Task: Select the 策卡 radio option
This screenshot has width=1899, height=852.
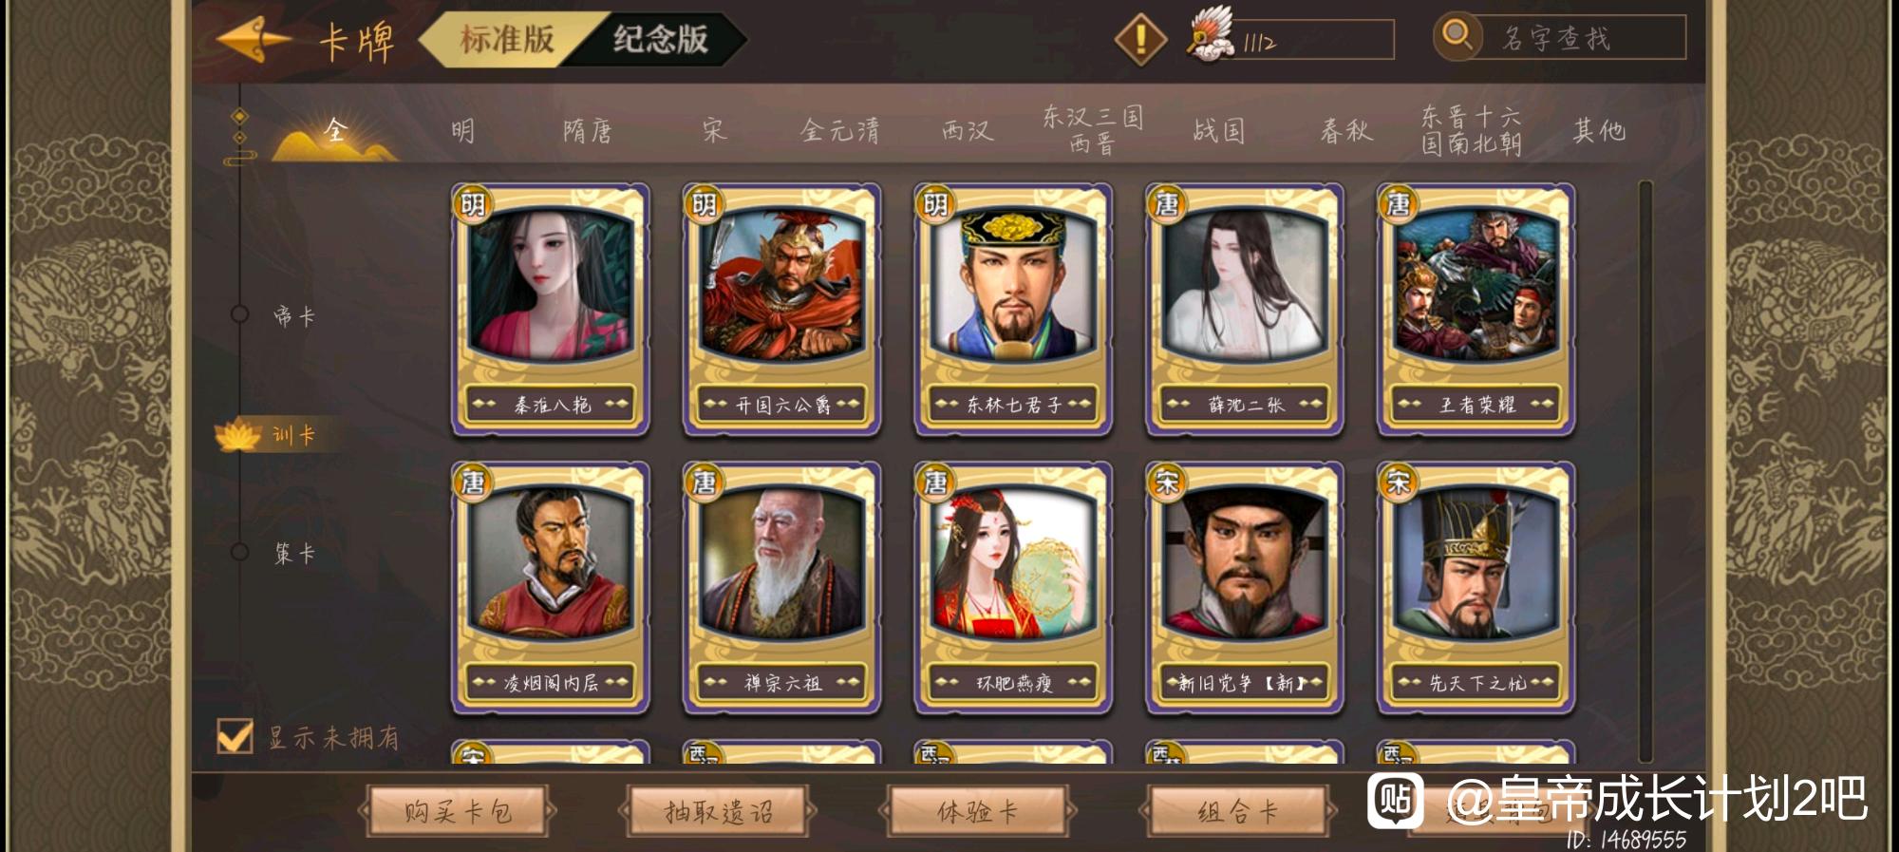Action: pos(240,552)
